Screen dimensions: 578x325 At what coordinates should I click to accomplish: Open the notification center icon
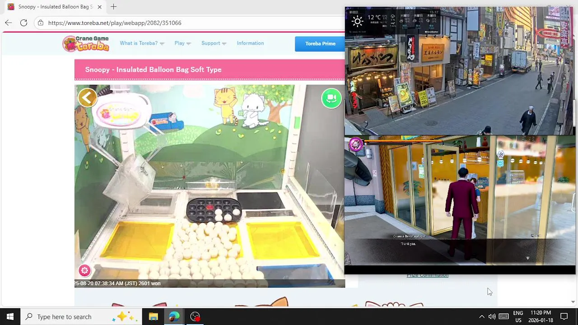(x=564, y=316)
